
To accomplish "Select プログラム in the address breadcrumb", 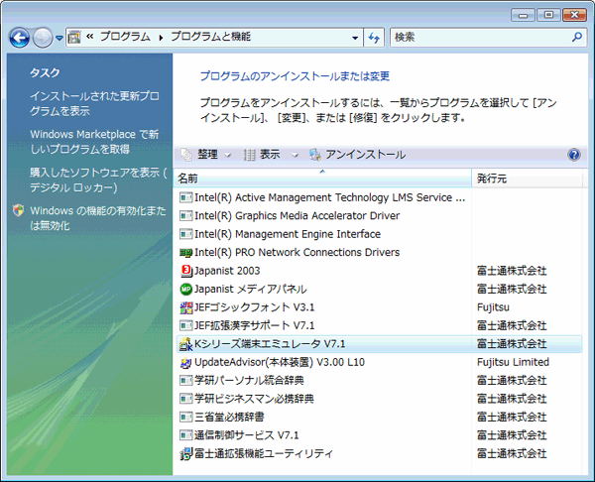I will coord(125,37).
